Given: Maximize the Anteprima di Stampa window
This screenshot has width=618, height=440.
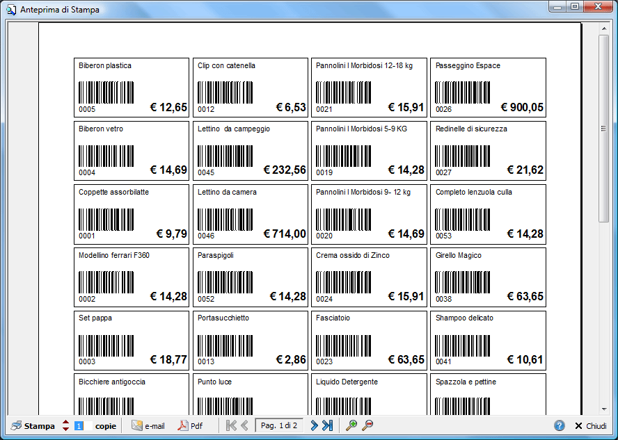Looking at the screenshot, I should pyautogui.click(x=575, y=7).
